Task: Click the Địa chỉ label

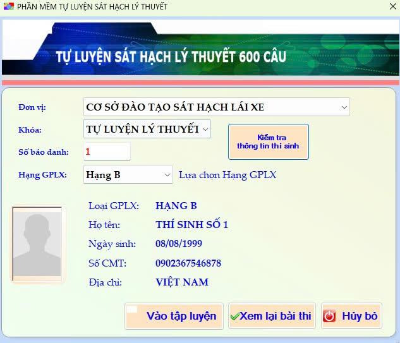Action: (x=105, y=282)
